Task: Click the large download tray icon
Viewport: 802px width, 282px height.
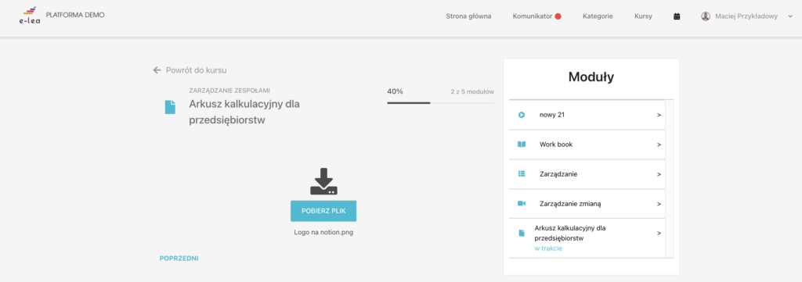Action: (x=323, y=181)
